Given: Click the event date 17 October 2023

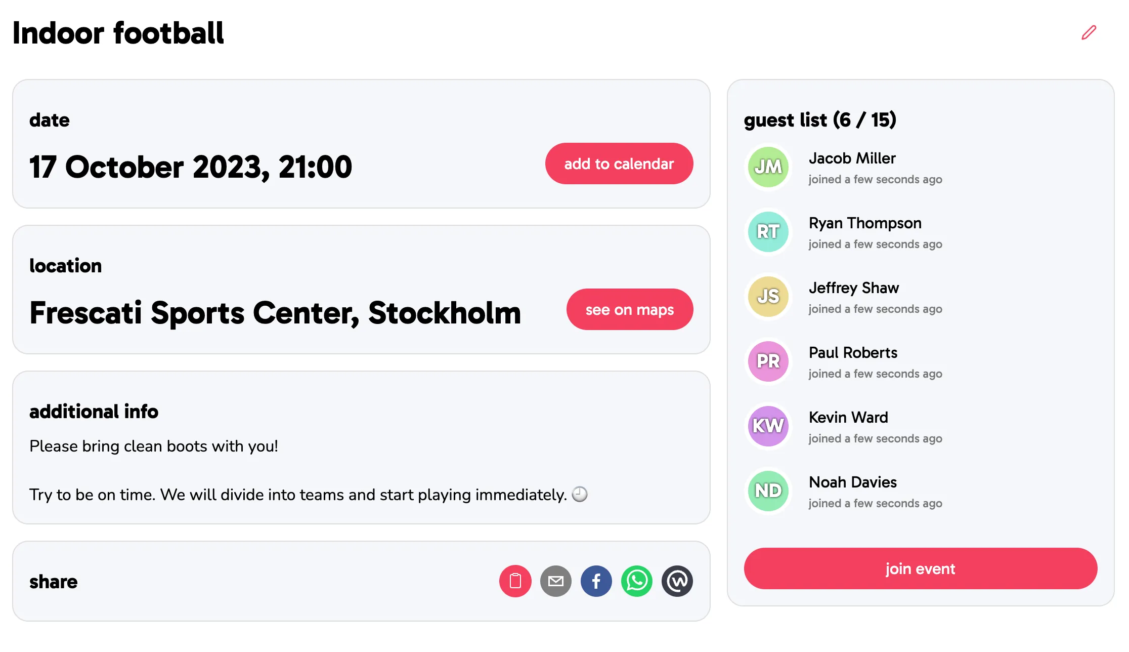Looking at the screenshot, I should tap(191, 167).
